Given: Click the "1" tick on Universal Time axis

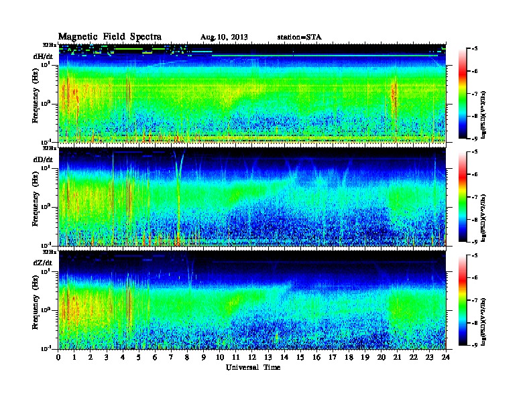Looking at the screenshot, I should (x=74, y=357).
